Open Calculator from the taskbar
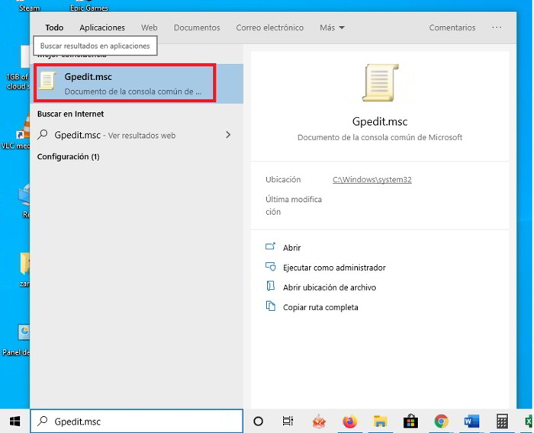Viewport: 534px width, 433px height. 502,421
